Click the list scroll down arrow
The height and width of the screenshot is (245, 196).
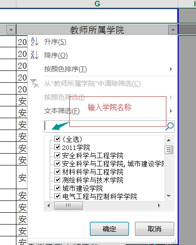[x=169, y=196]
